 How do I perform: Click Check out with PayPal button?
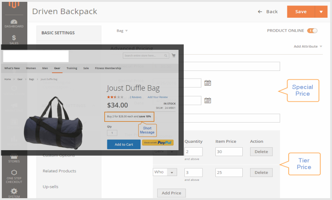pyautogui.click(x=158, y=142)
